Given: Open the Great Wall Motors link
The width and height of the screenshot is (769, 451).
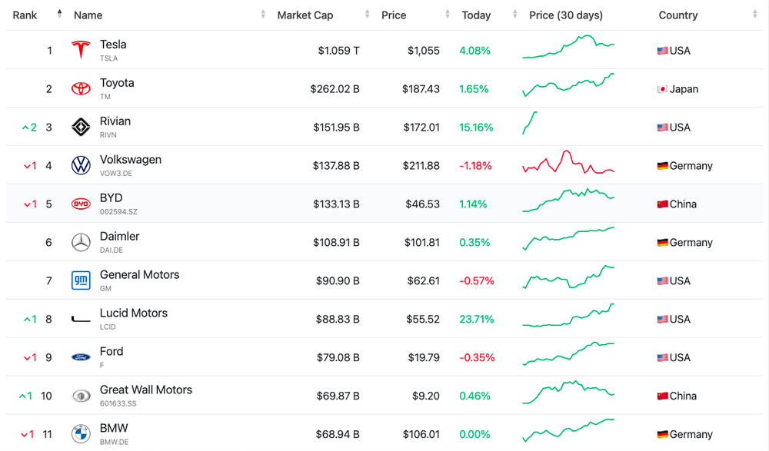Looking at the screenshot, I should coord(146,390).
